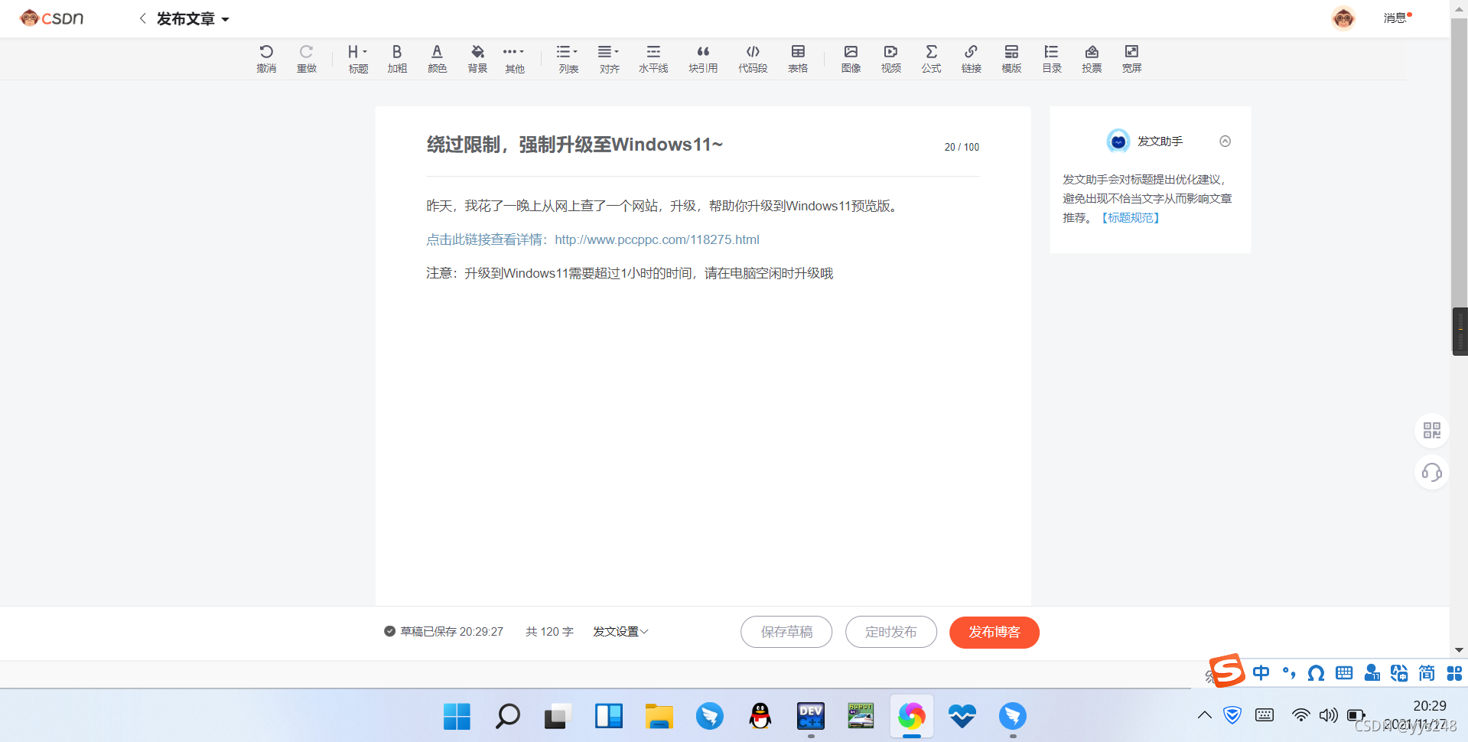Screen dimensions: 1468x742
Task: Click the 发文助手 assistant icon
Action: [1118, 141]
